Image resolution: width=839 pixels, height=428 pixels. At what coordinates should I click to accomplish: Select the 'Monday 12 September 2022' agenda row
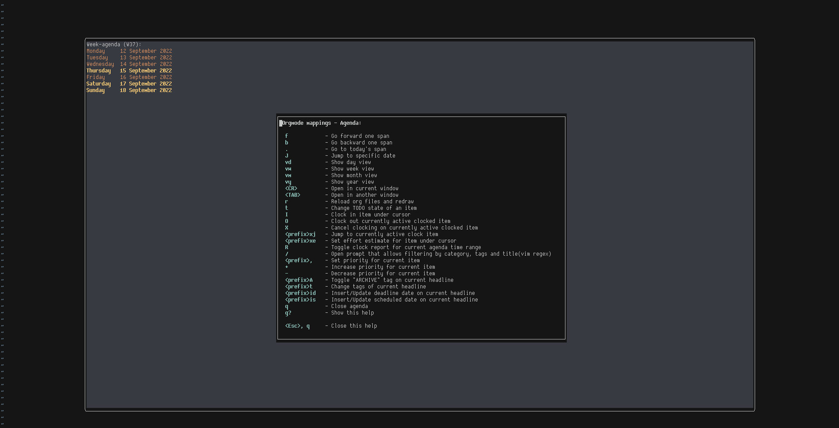pos(129,51)
